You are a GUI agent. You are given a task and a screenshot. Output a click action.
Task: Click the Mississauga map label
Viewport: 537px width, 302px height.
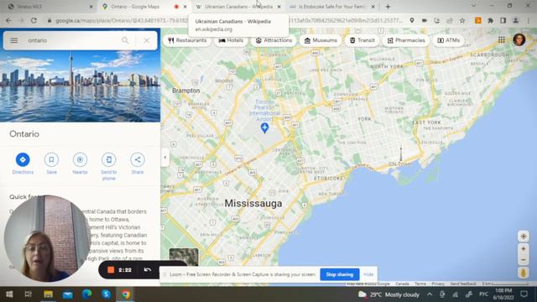(253, 203)
